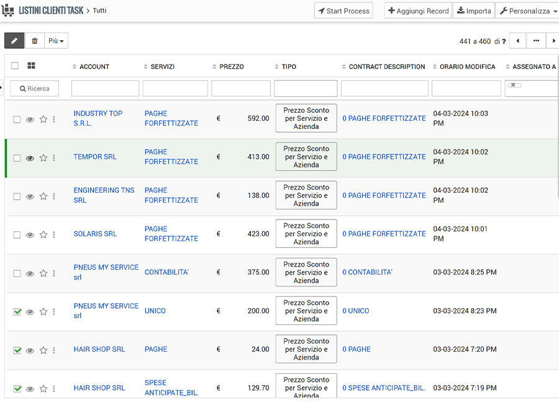Viewport: 559px width, 403px height.
Task: Go to next page arrow
Action: [x=552, y=41]
